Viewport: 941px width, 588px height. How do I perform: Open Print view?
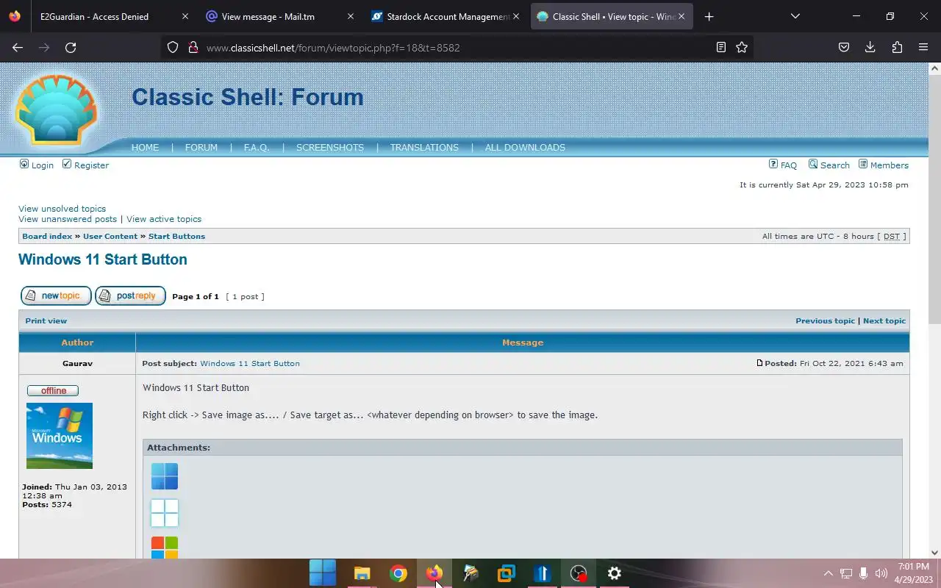46,320
